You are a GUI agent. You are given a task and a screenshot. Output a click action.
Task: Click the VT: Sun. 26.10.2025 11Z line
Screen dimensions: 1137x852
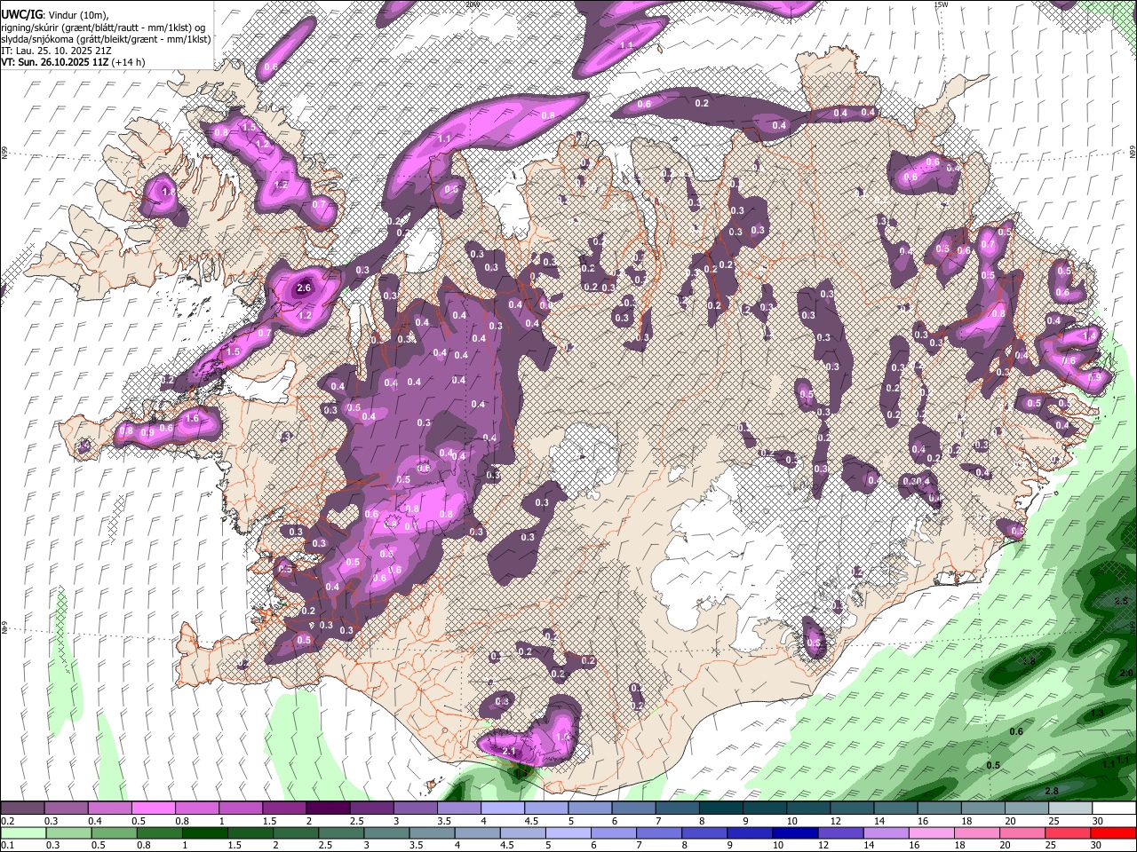pos(55,62)
